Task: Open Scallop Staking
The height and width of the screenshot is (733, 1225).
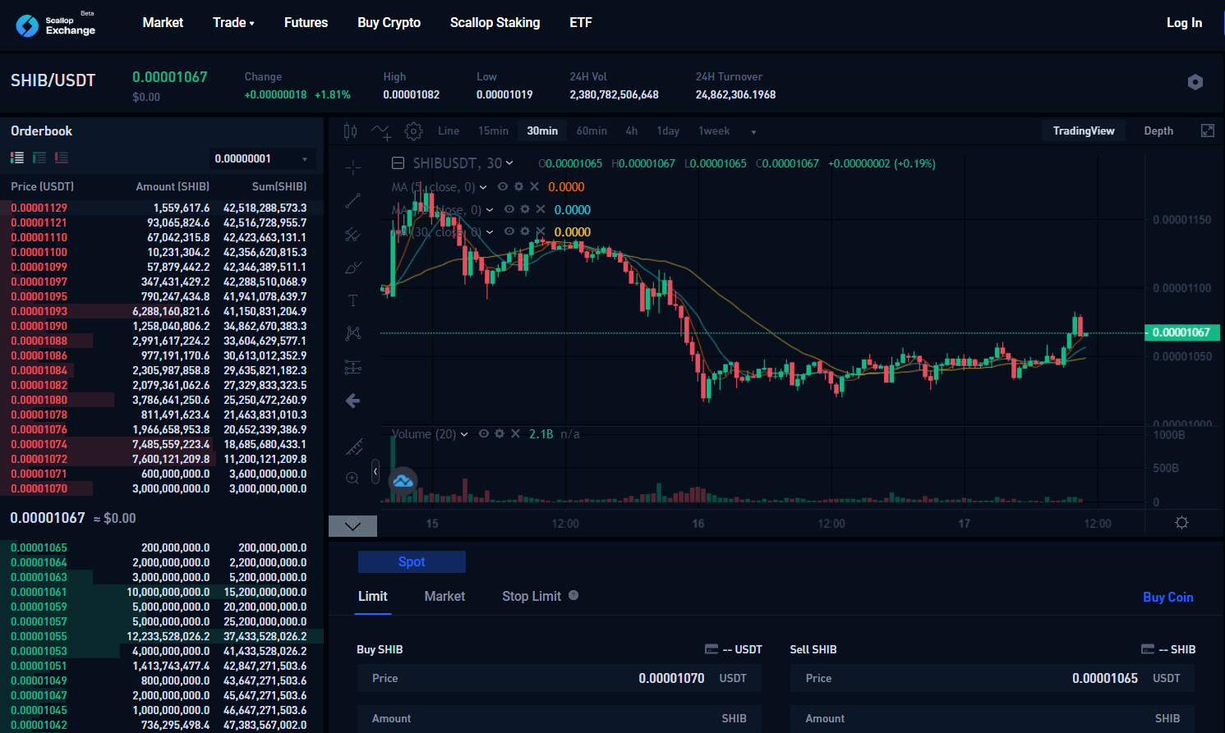Action: coord(495,23)
